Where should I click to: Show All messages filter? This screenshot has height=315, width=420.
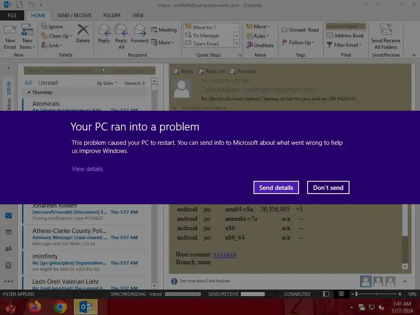tap(28, 83)
